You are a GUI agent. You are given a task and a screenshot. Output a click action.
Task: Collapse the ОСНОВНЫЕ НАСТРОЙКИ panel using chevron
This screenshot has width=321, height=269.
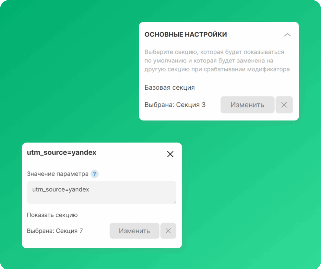point(287,35)
